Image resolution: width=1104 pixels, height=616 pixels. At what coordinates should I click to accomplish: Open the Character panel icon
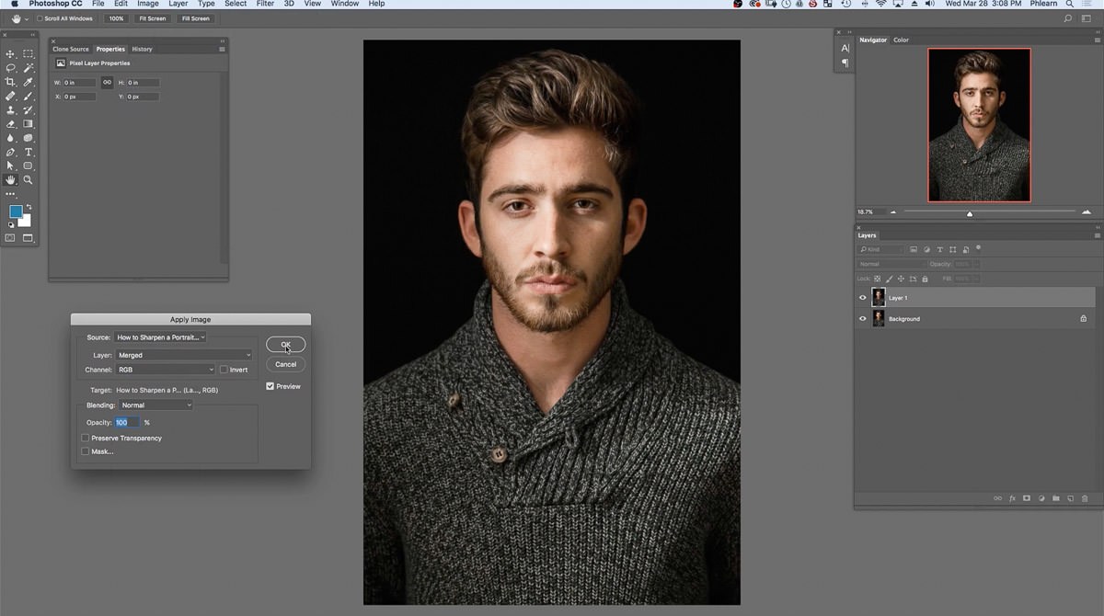[x=845, y=48]
